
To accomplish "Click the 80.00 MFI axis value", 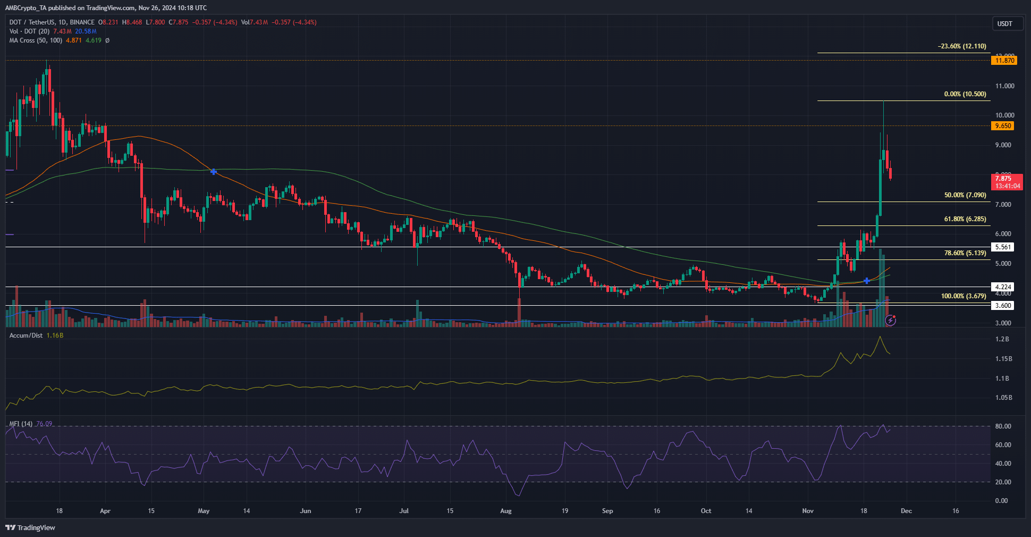I will pyautogui.click(x=1003, y=426).
